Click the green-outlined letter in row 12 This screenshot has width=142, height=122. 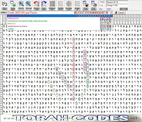pos(88,73)
